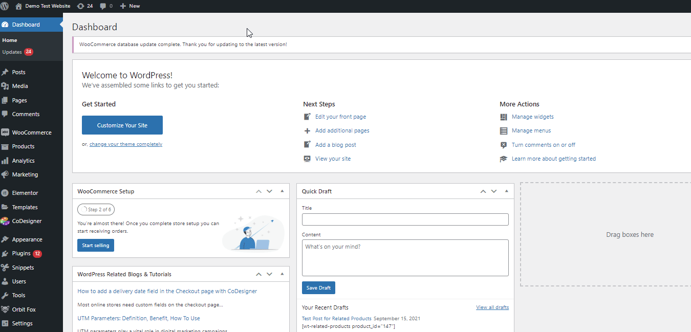This screenshot has width=691, height=332.
Task: Open the Manage menus link
Action: tap(531, 130)
